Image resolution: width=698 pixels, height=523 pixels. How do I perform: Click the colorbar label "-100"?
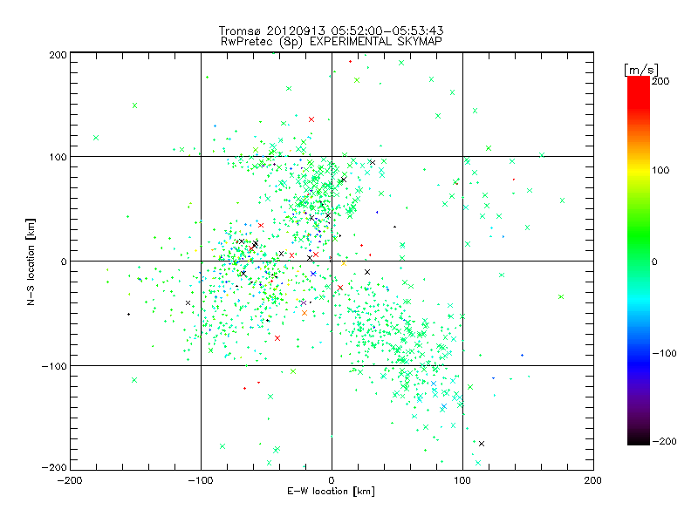tap(664, 354)
